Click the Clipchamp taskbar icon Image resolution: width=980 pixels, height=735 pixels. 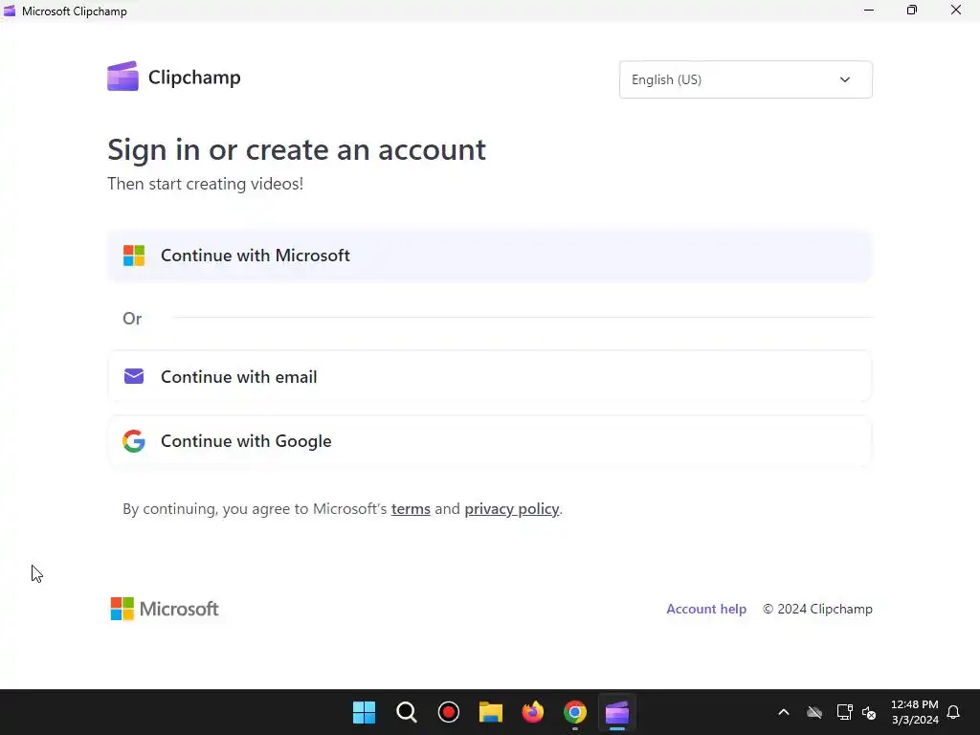coord(617,712)
